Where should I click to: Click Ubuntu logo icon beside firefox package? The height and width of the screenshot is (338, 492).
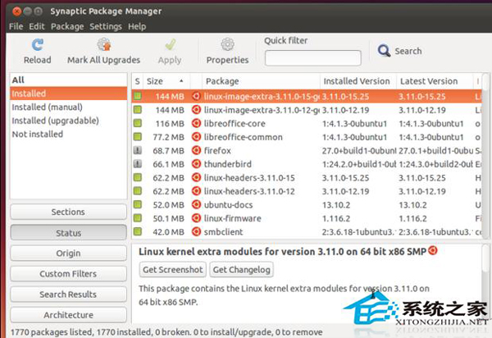pyautogui.click(x=196, y=151)
